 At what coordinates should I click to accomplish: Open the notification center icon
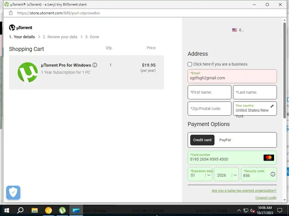[280, 210]
